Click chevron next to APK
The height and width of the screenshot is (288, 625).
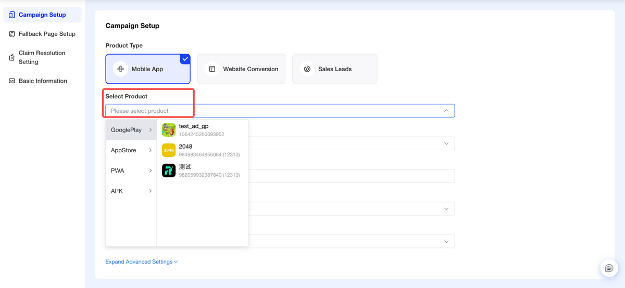[151, 191]
